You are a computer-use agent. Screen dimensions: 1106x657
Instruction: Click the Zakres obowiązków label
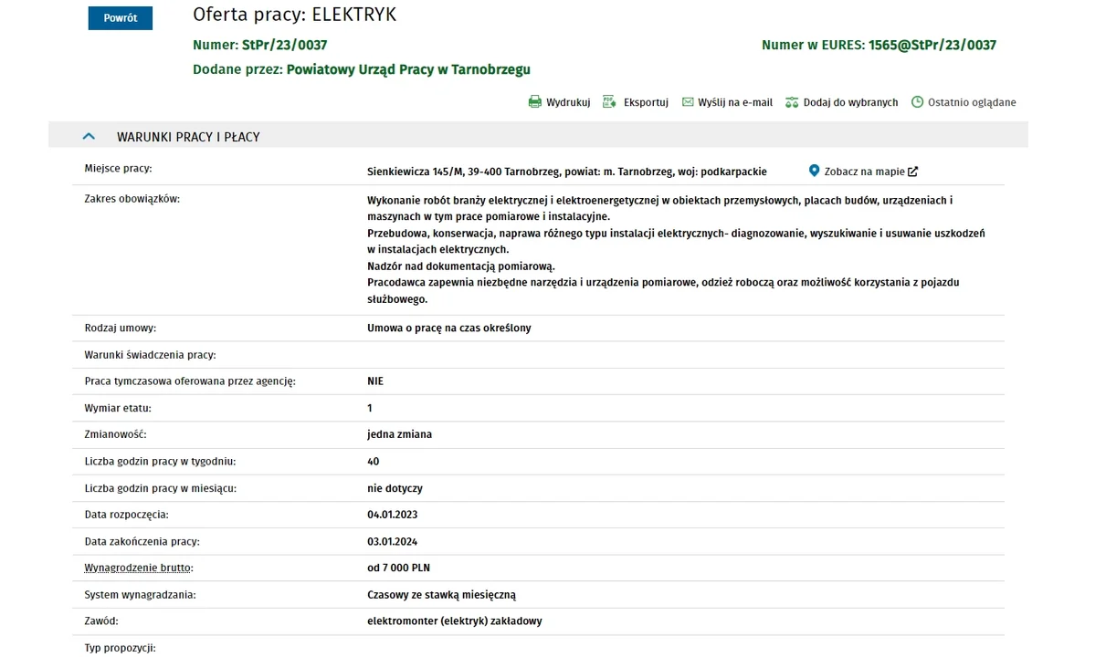click(132, 198)
